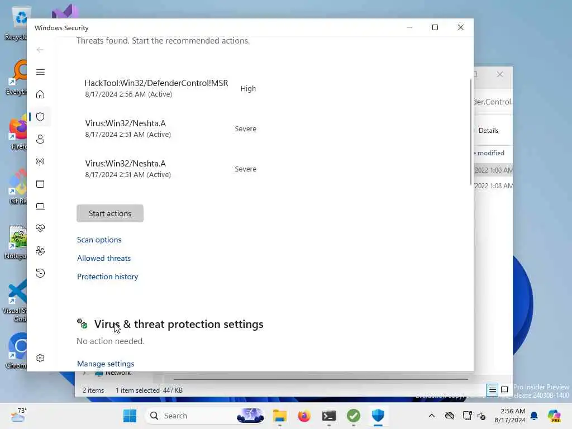Open the Protection history link
This screenshot has width=572, height=429.
point(107,277)
